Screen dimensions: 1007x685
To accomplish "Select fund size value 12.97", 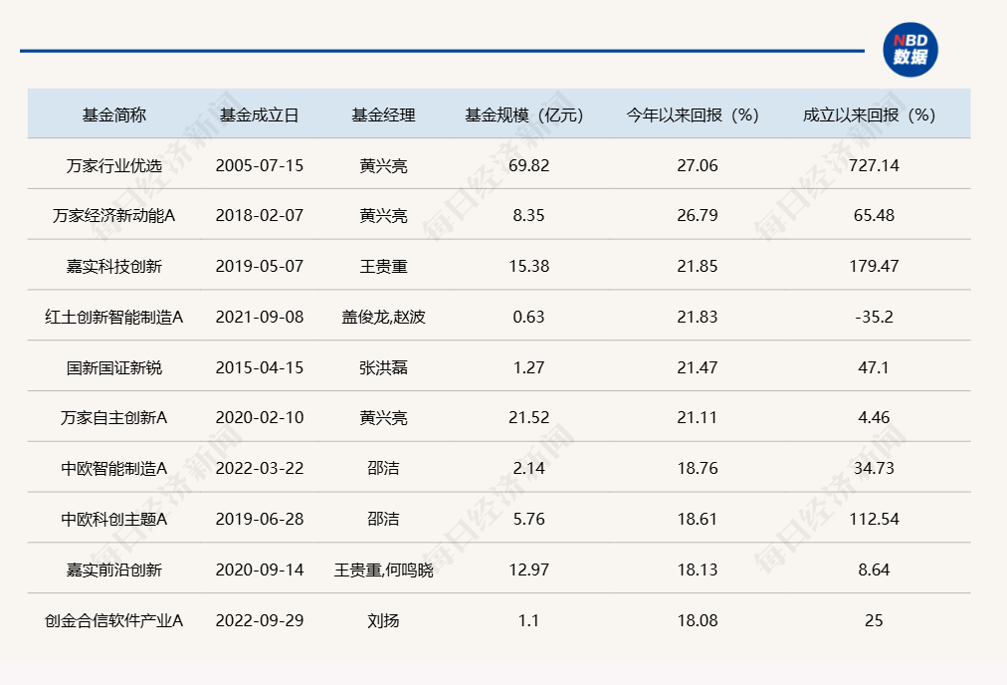I will 529,570.
